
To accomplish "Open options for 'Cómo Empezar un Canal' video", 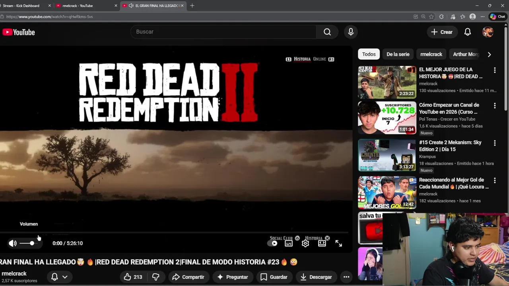I will pos(495,106).
